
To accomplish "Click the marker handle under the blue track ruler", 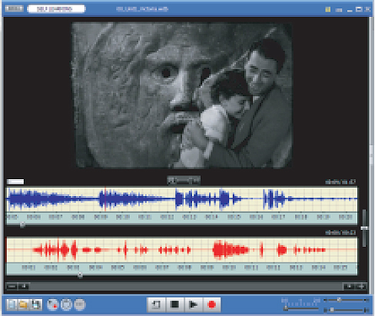I will 22,225.
